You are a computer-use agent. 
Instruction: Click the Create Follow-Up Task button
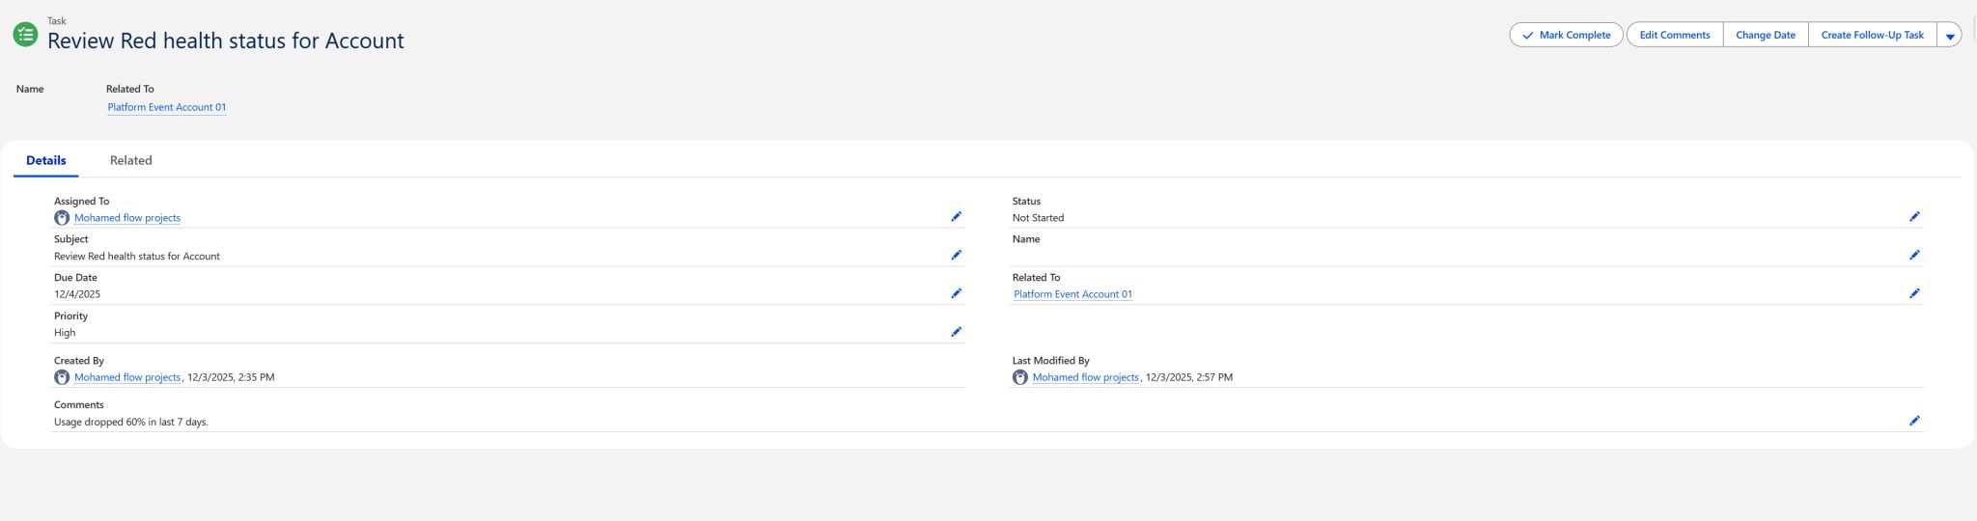pyautogui.click(x=1873, y=35)
